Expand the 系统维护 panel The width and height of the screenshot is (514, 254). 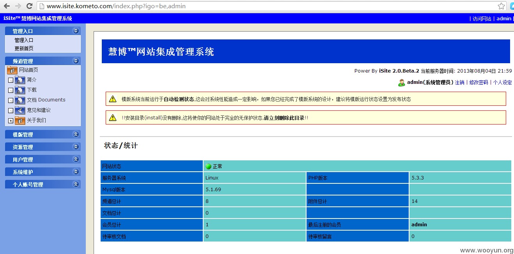point(76,172)
